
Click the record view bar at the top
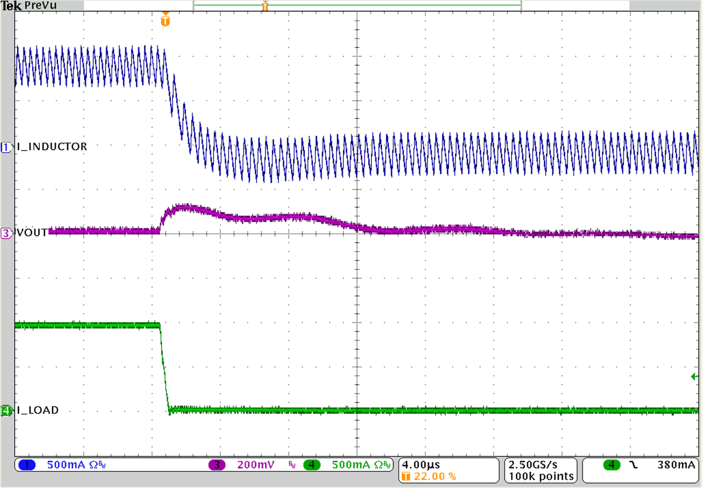357,6
